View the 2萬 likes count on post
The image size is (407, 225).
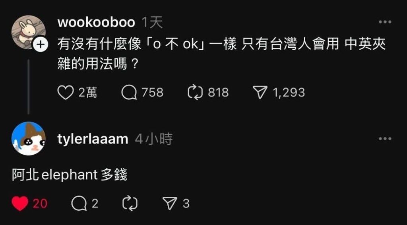pyautogui.click(x=88, y=93)
